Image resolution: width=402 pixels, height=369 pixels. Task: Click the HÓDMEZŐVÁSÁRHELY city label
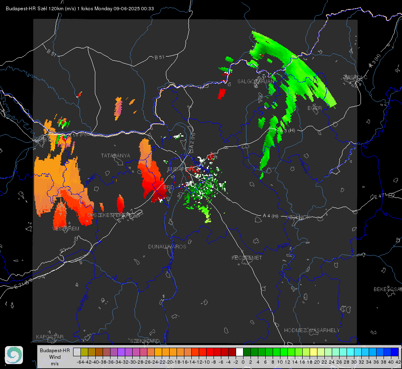tap(312, 330)
